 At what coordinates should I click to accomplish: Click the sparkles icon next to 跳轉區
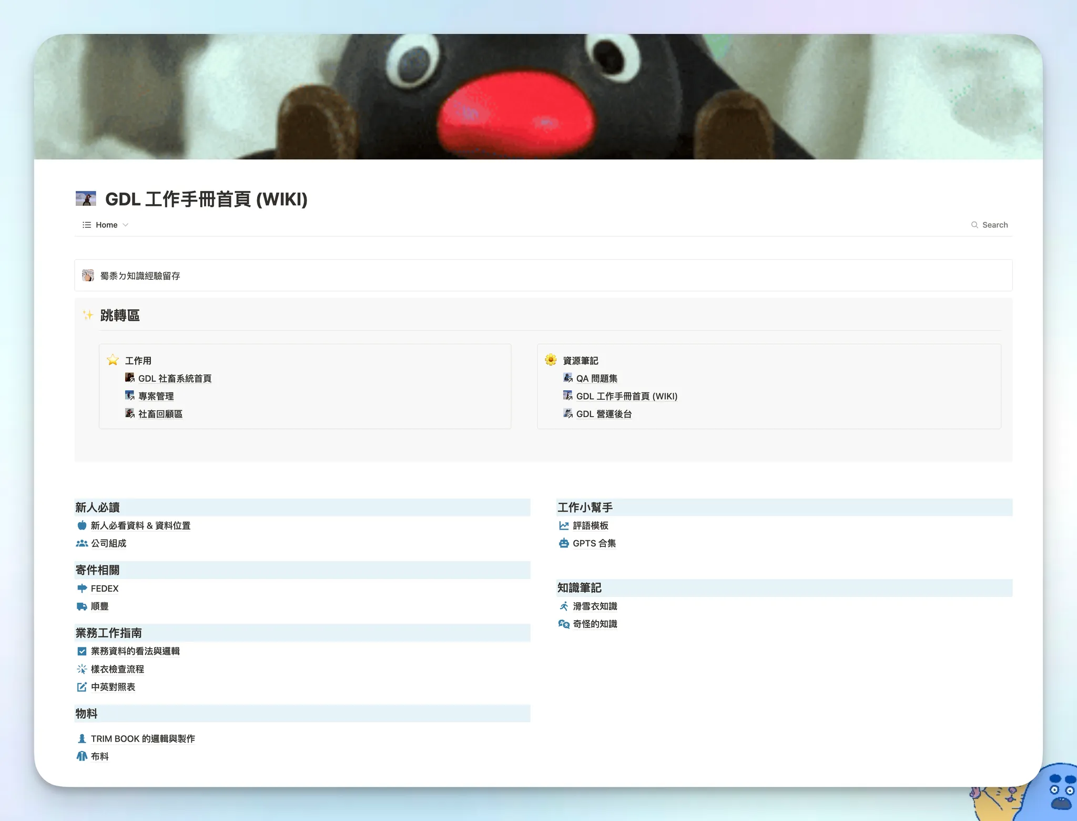(88, 315)
